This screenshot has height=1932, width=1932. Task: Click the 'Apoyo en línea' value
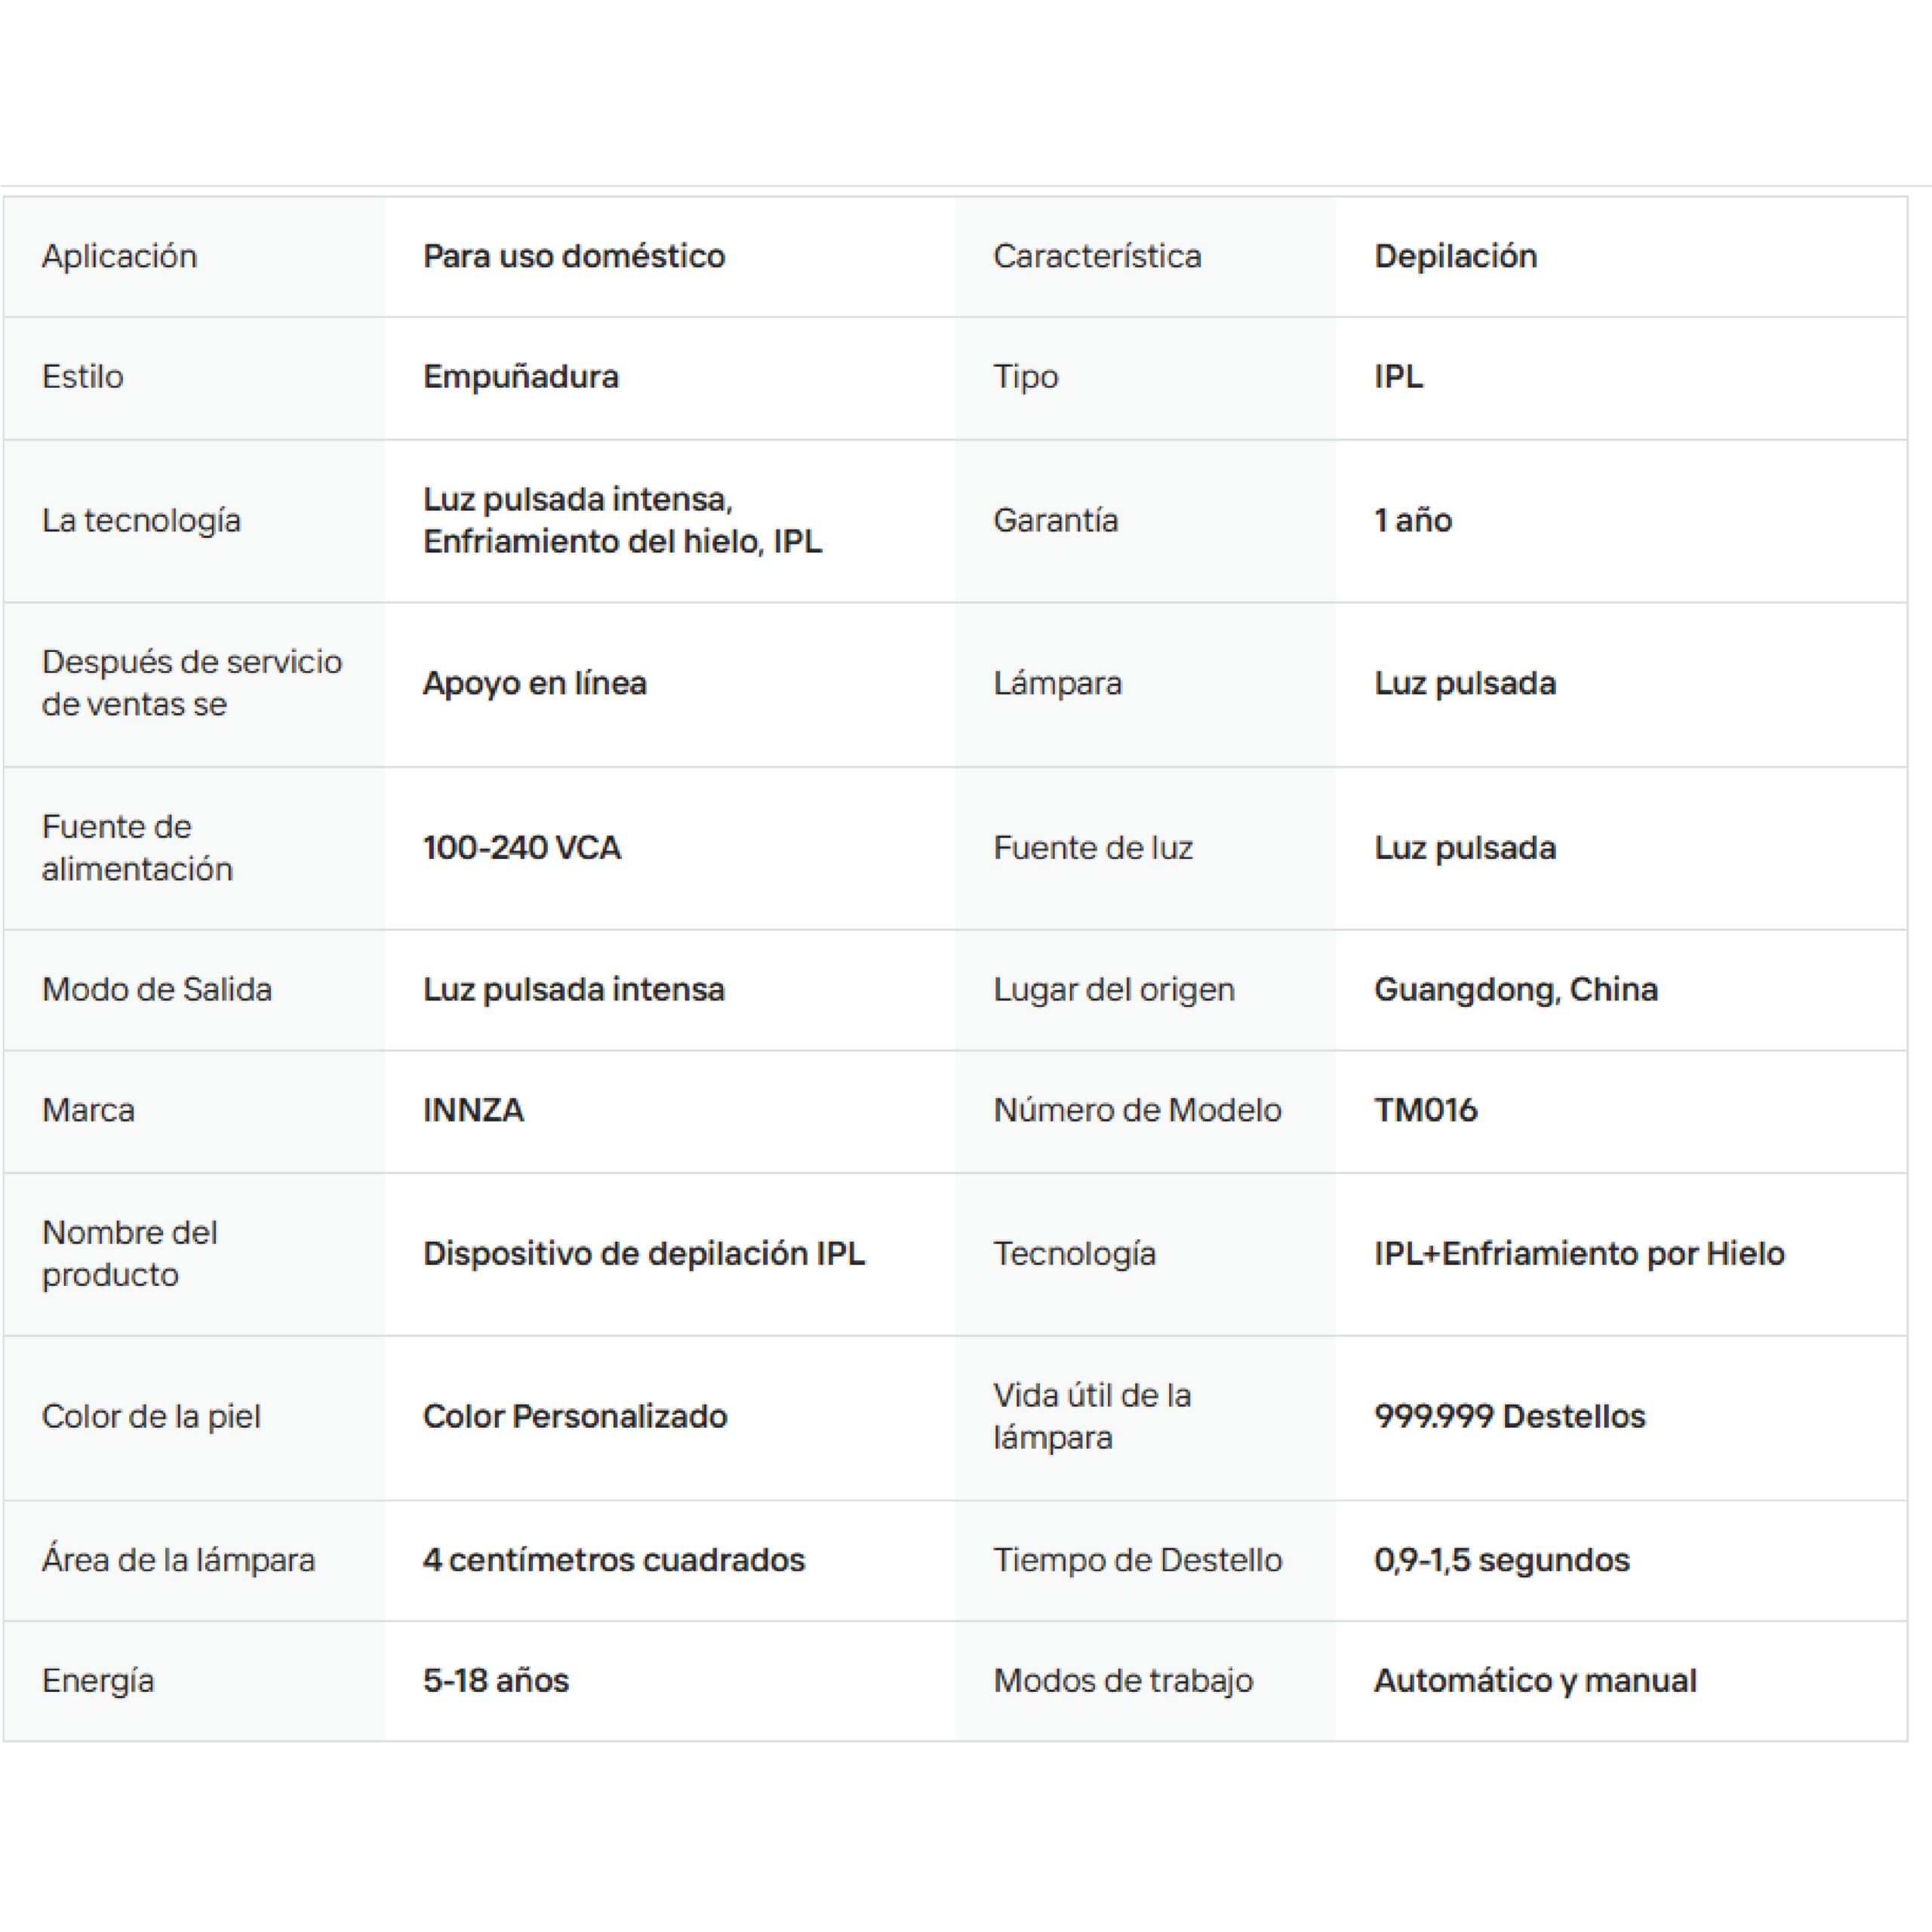[534, 684]
